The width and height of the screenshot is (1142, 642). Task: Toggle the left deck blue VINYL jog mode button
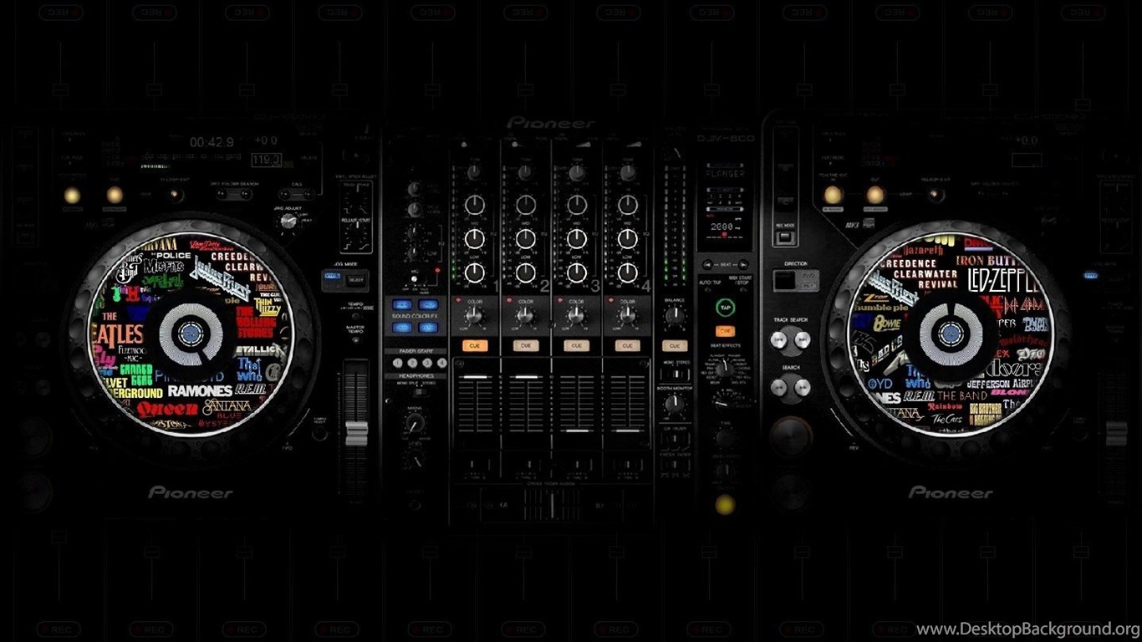click(333, 275)
